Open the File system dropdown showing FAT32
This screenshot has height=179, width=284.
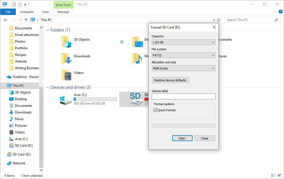coord(183,55)
